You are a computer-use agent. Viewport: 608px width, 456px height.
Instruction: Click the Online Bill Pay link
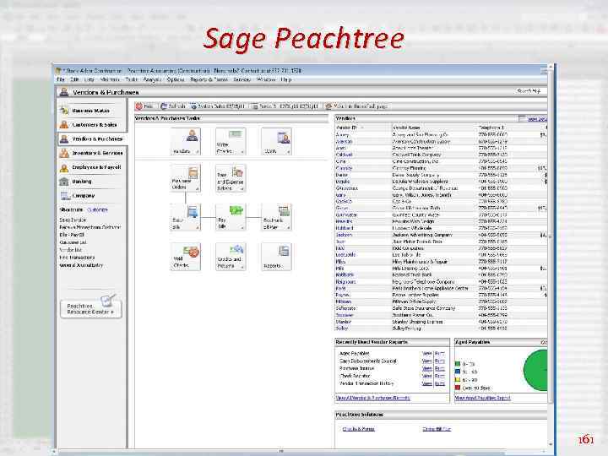437,429
